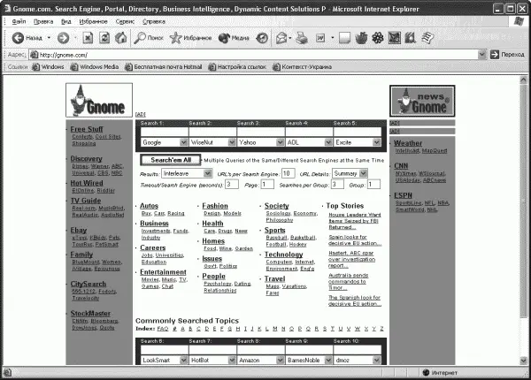Screen dimensions: 531x380
Task: Click the Search'em All button
Action: click(171, 160)
